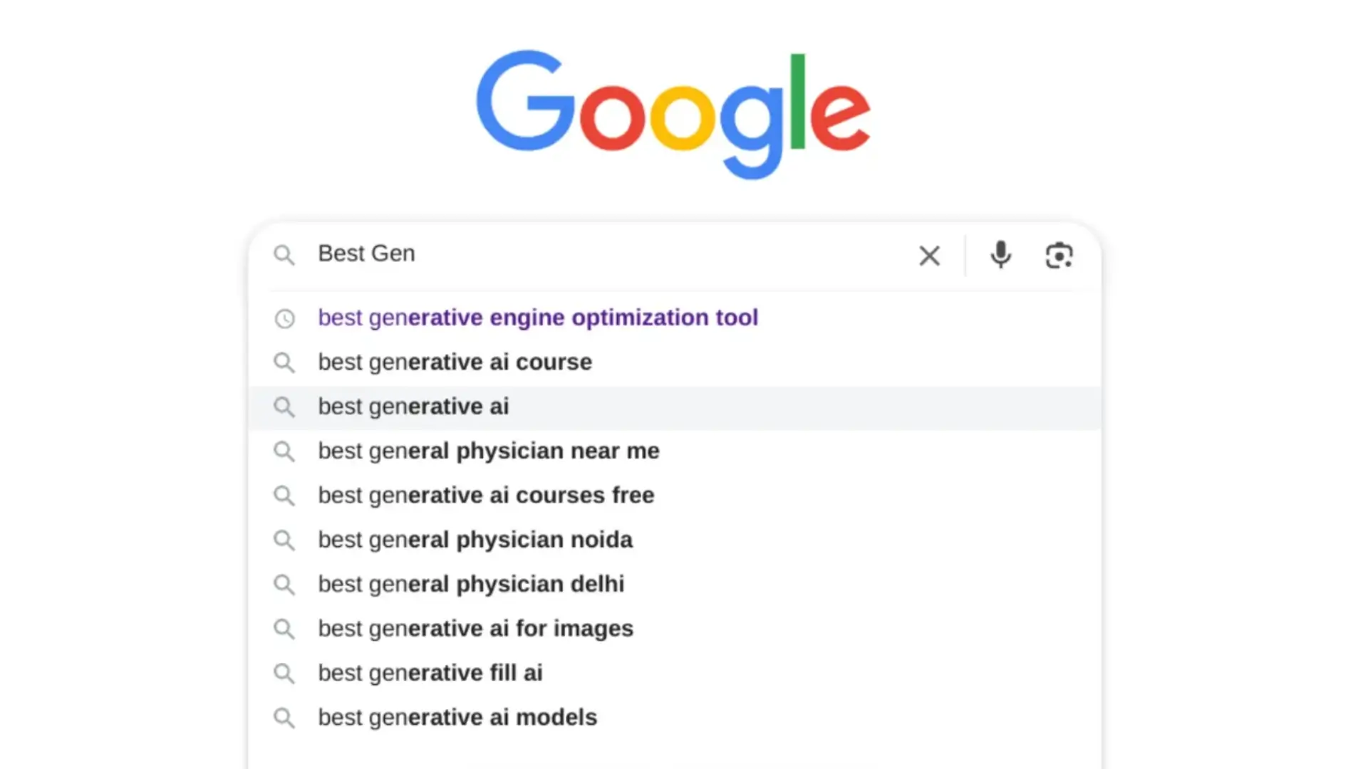Select 'best generative ai for images'
The width and height of the screenshot is (1368, 769).
point(475,628)
